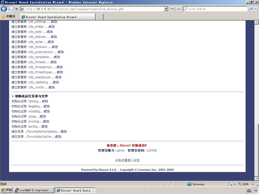Click 'cplog' initialization record line

[29, 116]
